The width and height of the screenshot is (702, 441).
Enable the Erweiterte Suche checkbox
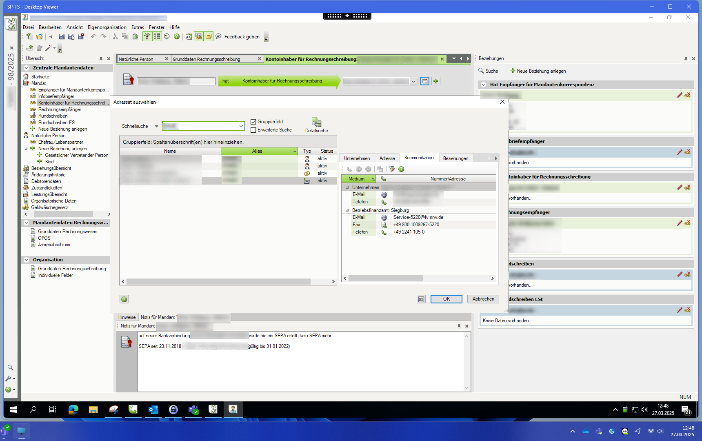253,130
